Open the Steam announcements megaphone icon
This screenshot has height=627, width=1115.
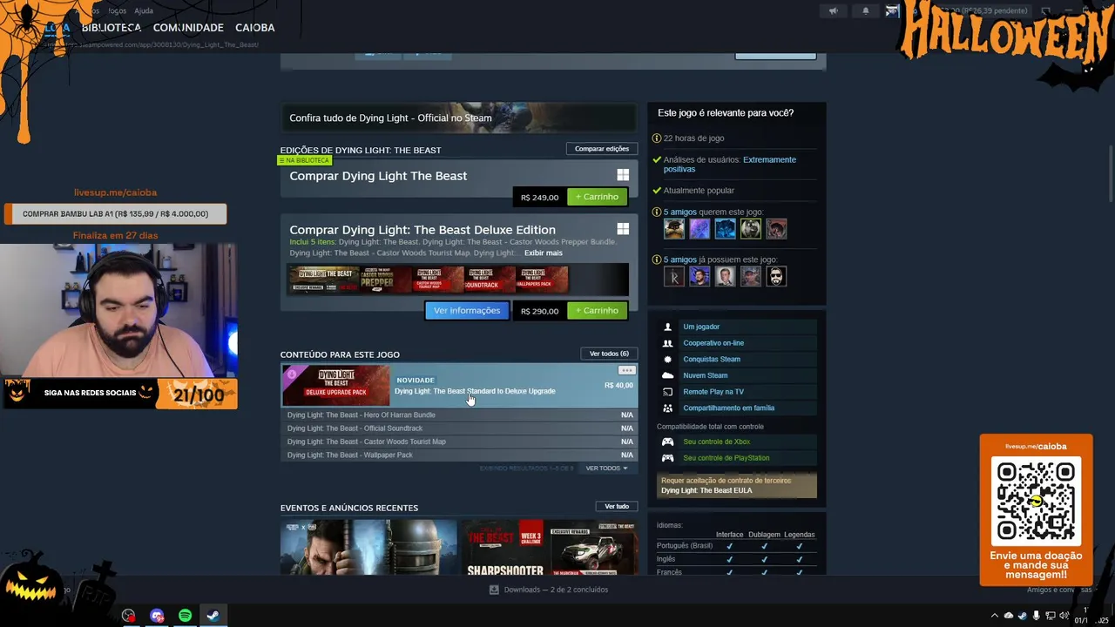833,11
